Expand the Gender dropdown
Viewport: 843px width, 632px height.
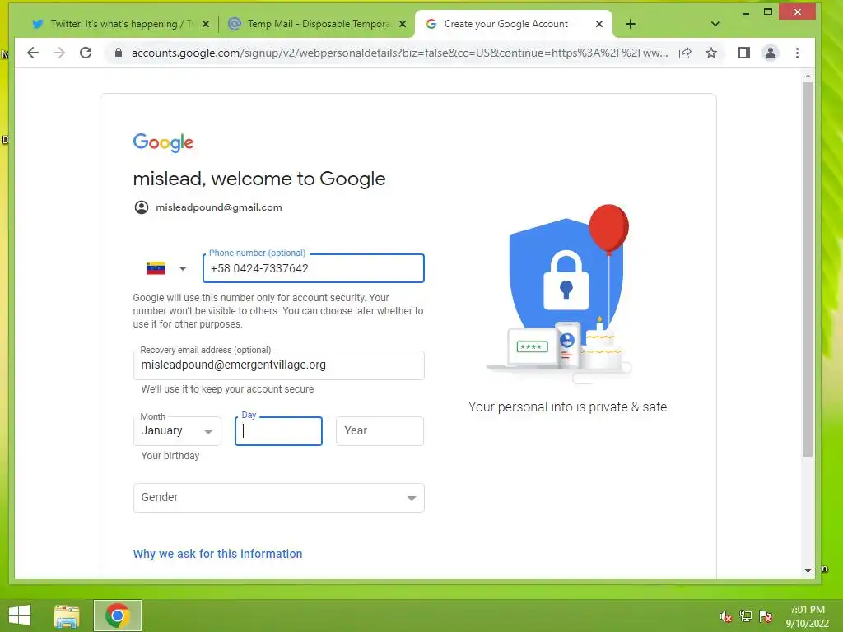coord(278,498)
